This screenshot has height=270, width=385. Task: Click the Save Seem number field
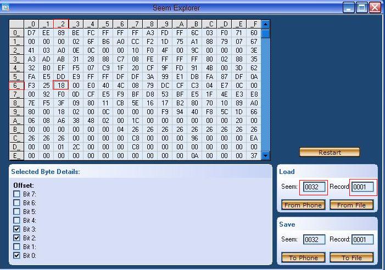pos(314,239)
